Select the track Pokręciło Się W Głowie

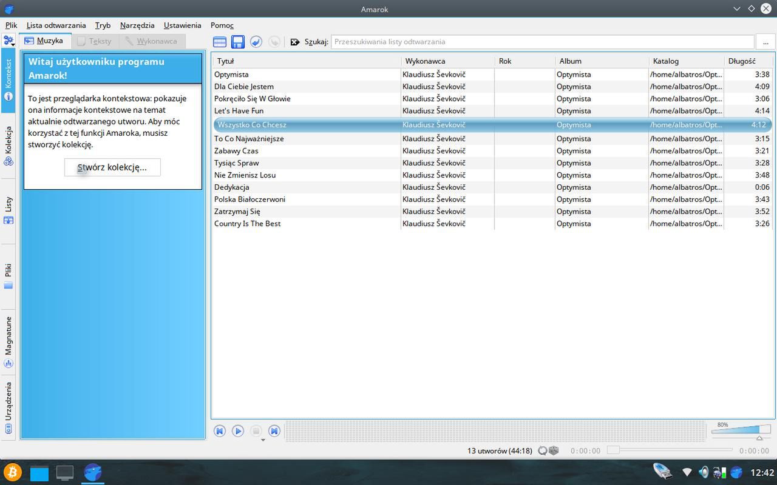tap(492, 99)
